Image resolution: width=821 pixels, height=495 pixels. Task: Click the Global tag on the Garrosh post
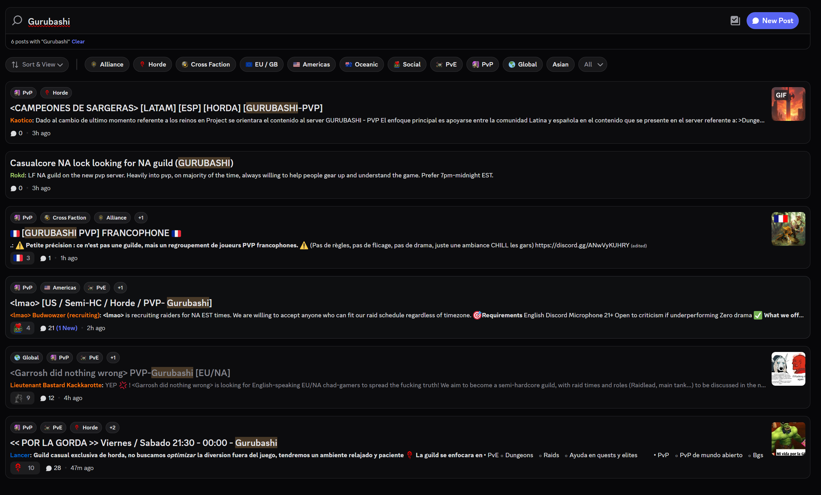point(27,358)
